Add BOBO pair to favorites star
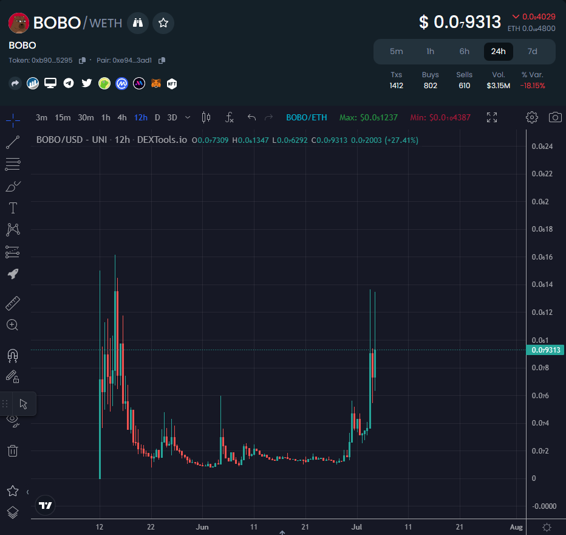The height and width of the screenshot is (535, 566). (163, 23)
